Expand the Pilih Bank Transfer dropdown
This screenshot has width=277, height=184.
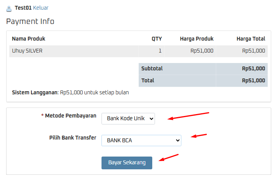141,140
